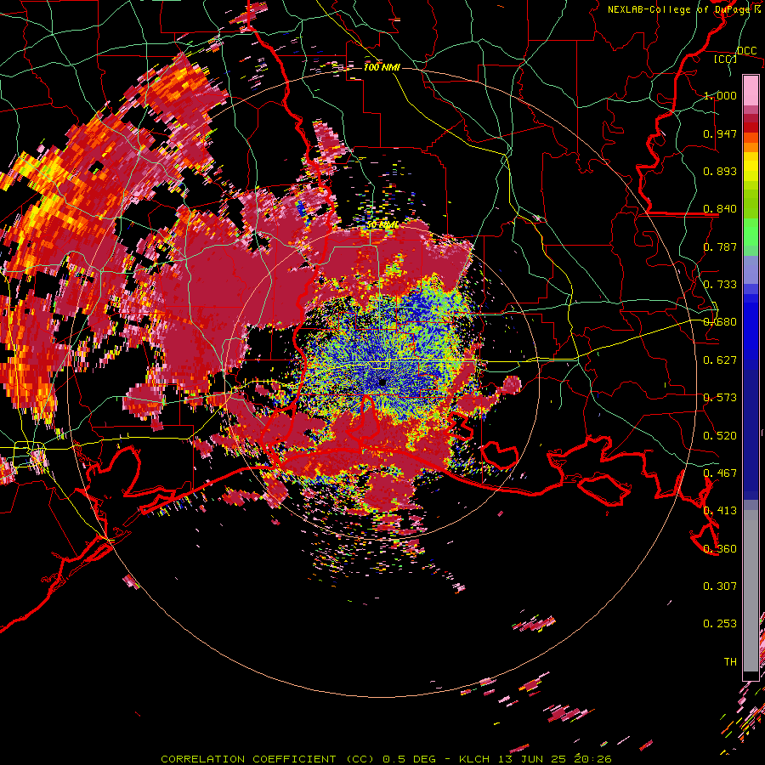
Task: Pick the light pink swatch at the top of the color bar
Action: (751, 91)
